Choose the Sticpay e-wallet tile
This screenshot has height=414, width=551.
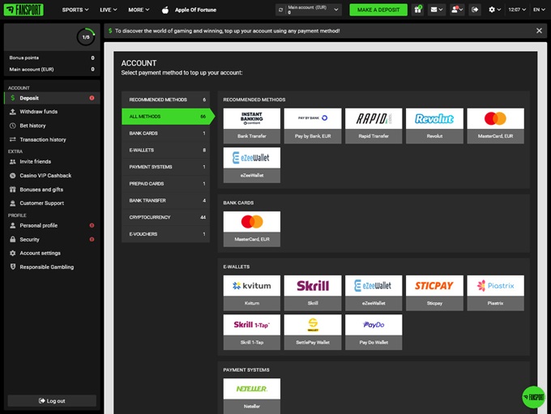tap(434, 291)
